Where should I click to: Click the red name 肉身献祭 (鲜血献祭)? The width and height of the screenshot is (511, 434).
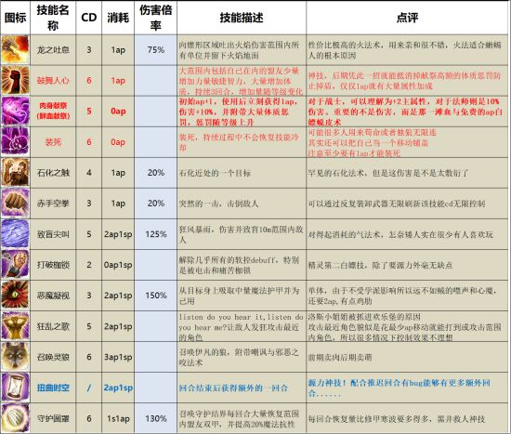pyautogui.click(x=53, y=111)
